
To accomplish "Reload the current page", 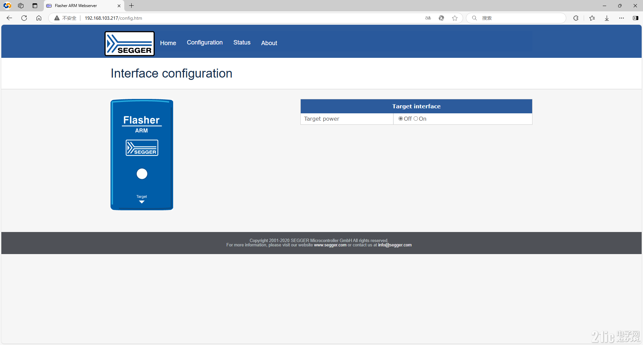I will pyautogui.click(x=24, y=18).
